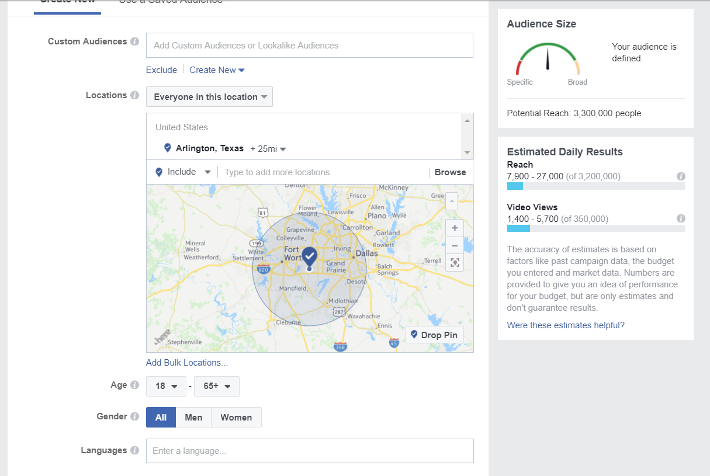The image size is (710, 476).
Task: Collapse the map with the up chevron
Action: point(452,201)
